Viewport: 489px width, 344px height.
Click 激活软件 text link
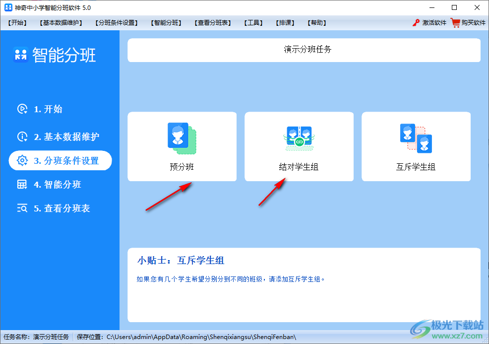[x=434, y=23]
